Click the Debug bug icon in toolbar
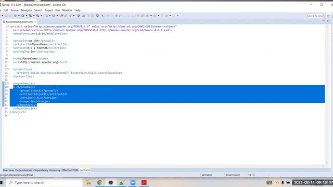This screenshot has width=333, height=187. (15, 16)
